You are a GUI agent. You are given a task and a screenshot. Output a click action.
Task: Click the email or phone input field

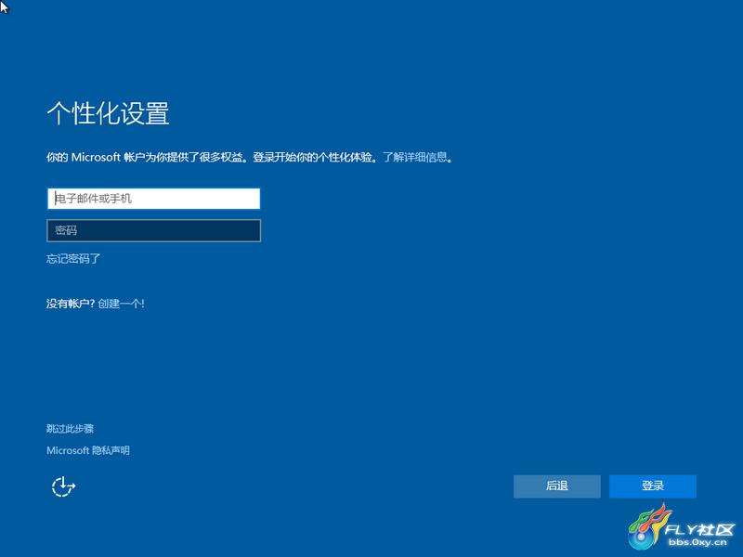tap(153, 199)
